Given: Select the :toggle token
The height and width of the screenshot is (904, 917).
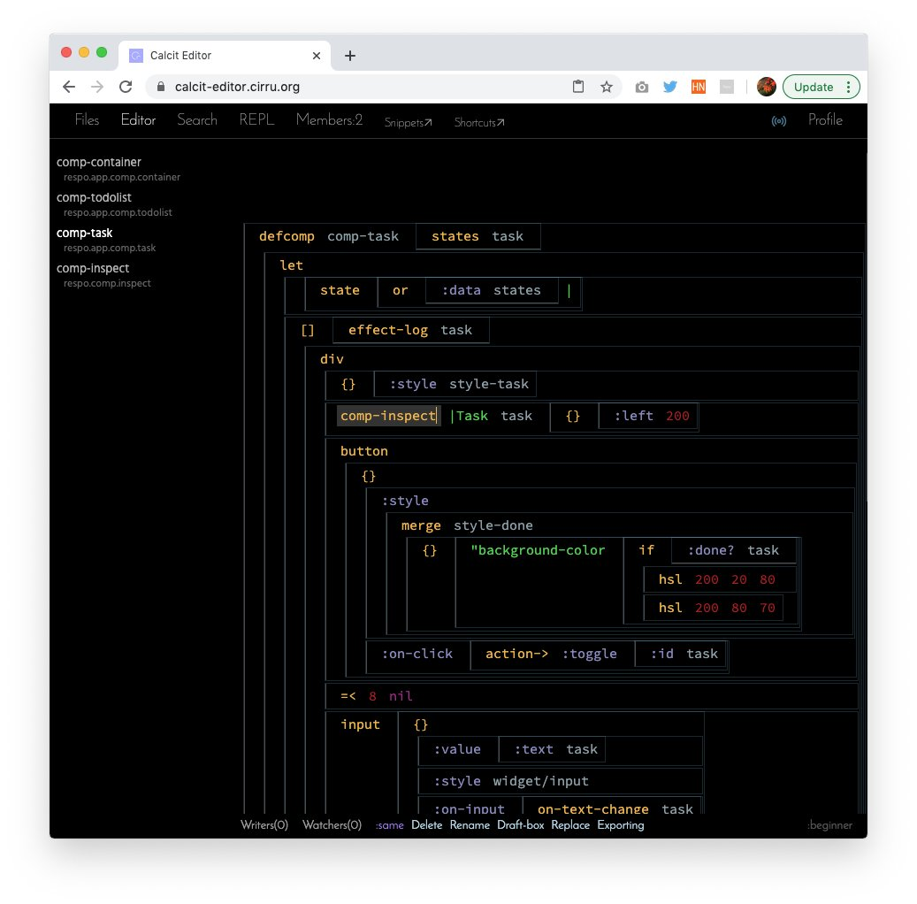Looking at the screenshot, I should coord(590,654).
